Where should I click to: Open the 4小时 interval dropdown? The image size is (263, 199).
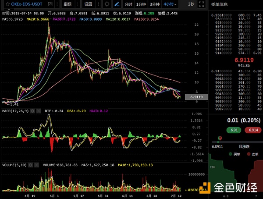(x=170, y=4)
